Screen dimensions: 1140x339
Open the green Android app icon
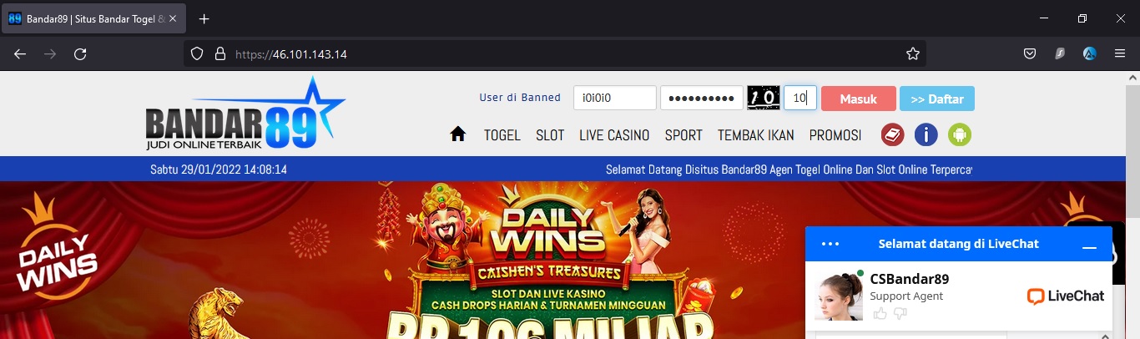(960, 134)
